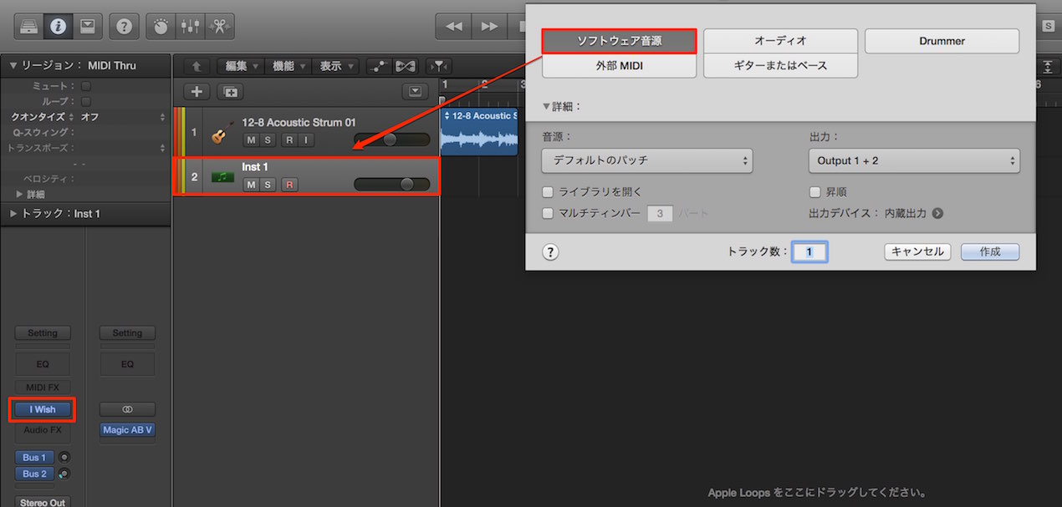
Task: Mute the 12-8 Acoustic Strum 01 track
Action: [251, 139]
